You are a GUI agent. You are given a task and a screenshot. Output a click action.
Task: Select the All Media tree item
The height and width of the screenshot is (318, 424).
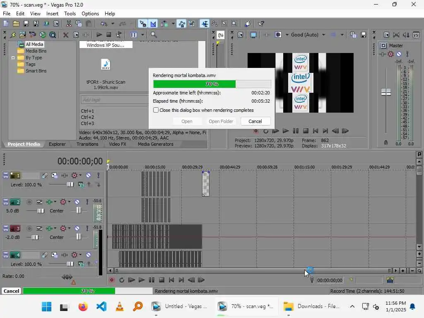coord(34,44)
